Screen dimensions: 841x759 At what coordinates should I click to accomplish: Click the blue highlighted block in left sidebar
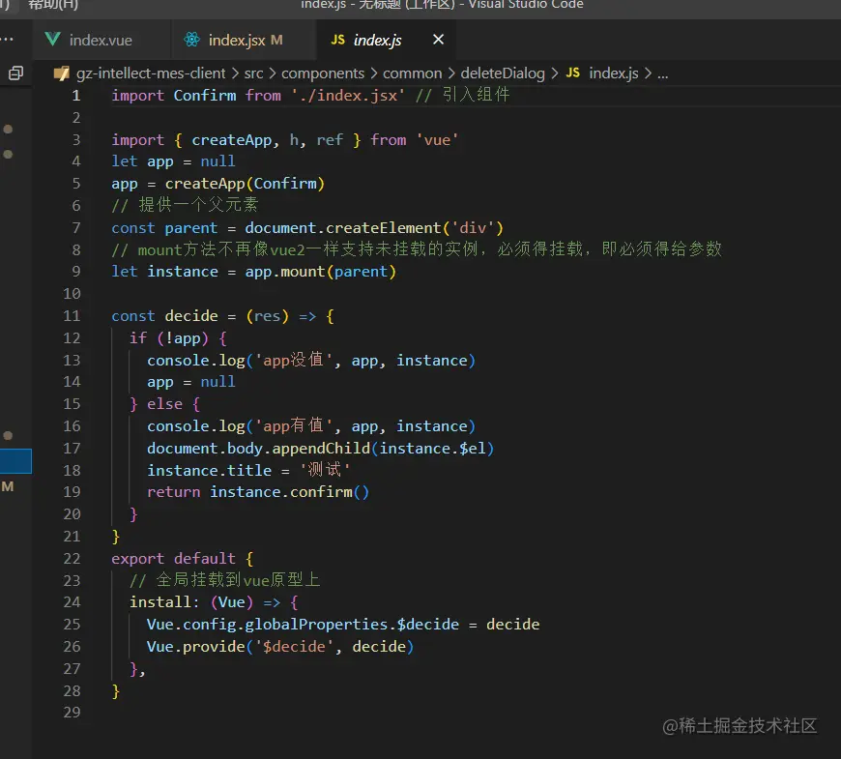(x=15, y=461)
